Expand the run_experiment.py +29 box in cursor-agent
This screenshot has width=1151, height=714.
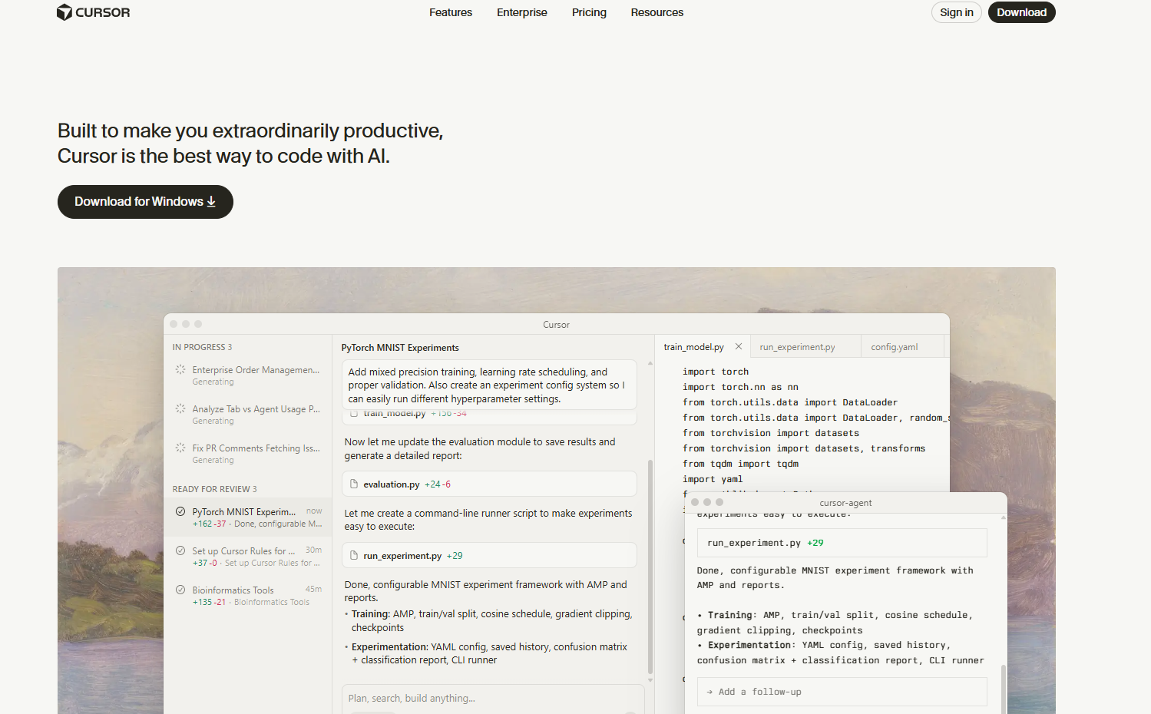(x=842, y=543)
